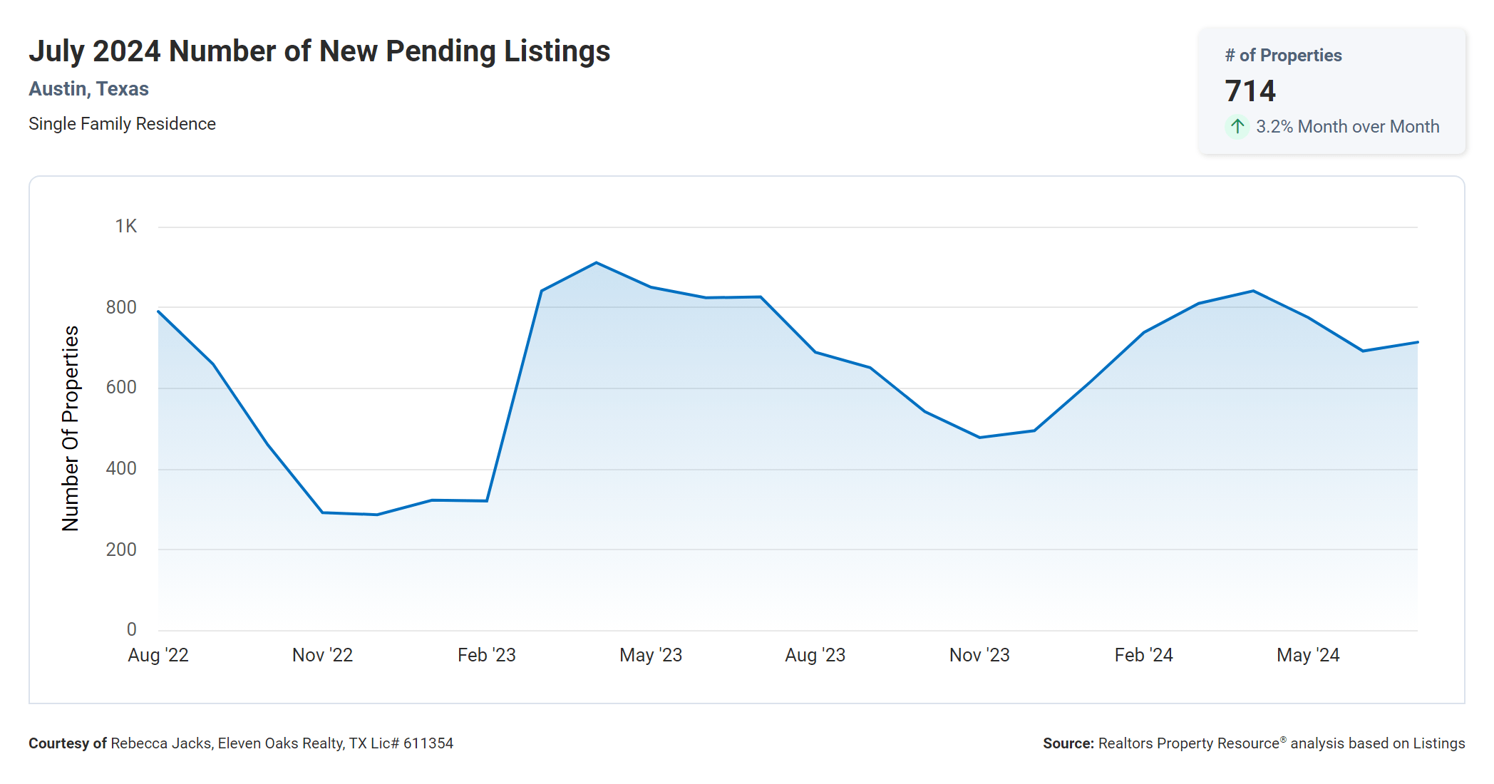Click the 400 y-axis tick label
Image resolution: width=1494 pixels, height=784 pixels.
[121, 468]
